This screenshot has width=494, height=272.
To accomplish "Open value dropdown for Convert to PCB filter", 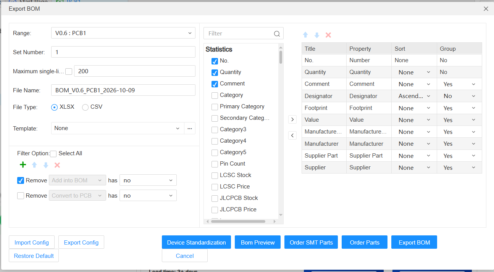I will [148, 196].
